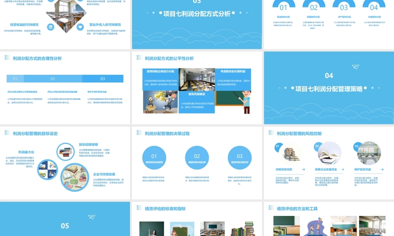Select the 03 segment of the blue bar
The image size is (394, 236).
tap(102, 79)
